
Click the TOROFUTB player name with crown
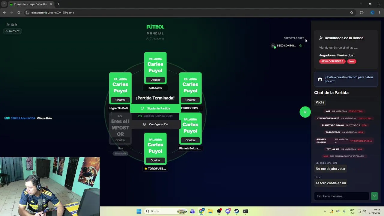point(155,169)
